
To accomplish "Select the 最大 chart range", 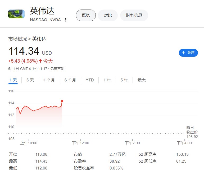I will click(141, 80).
